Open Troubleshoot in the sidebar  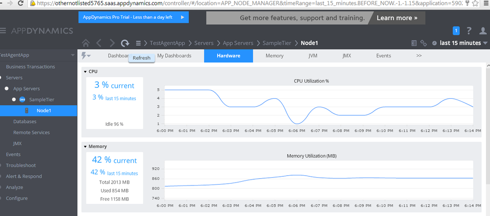pyautogui.click(x=21, y=165)
